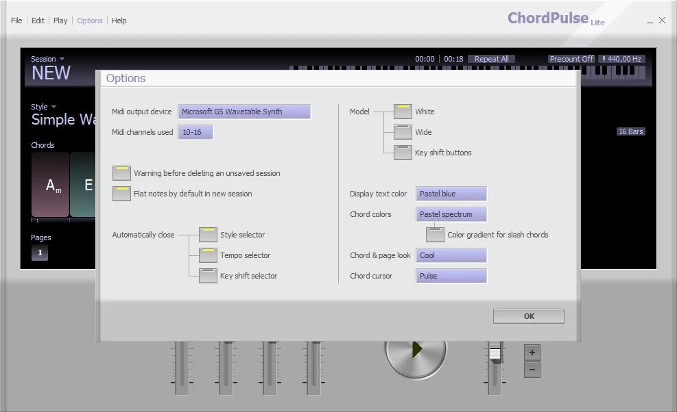
Task: Toggle auto-close Tempo selector checkbox
Action: [x=208, y=255]
